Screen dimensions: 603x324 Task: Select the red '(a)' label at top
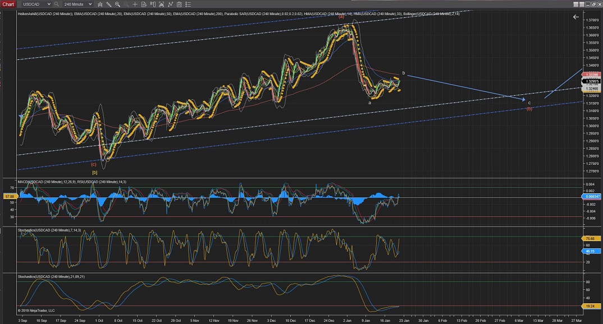(x=341, y=16)
